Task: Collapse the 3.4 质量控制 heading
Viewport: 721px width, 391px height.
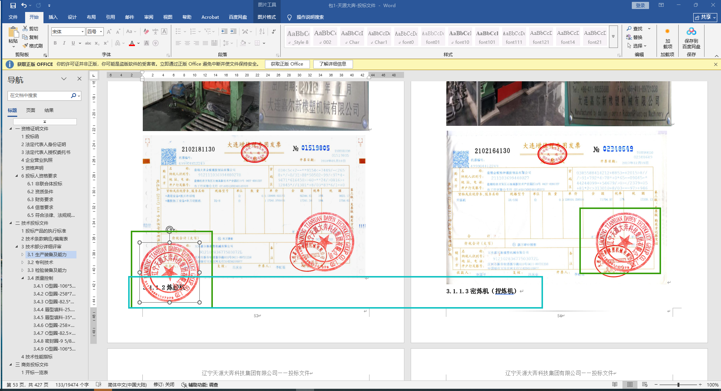Action: pyautogui.click(x=22, y=278)
